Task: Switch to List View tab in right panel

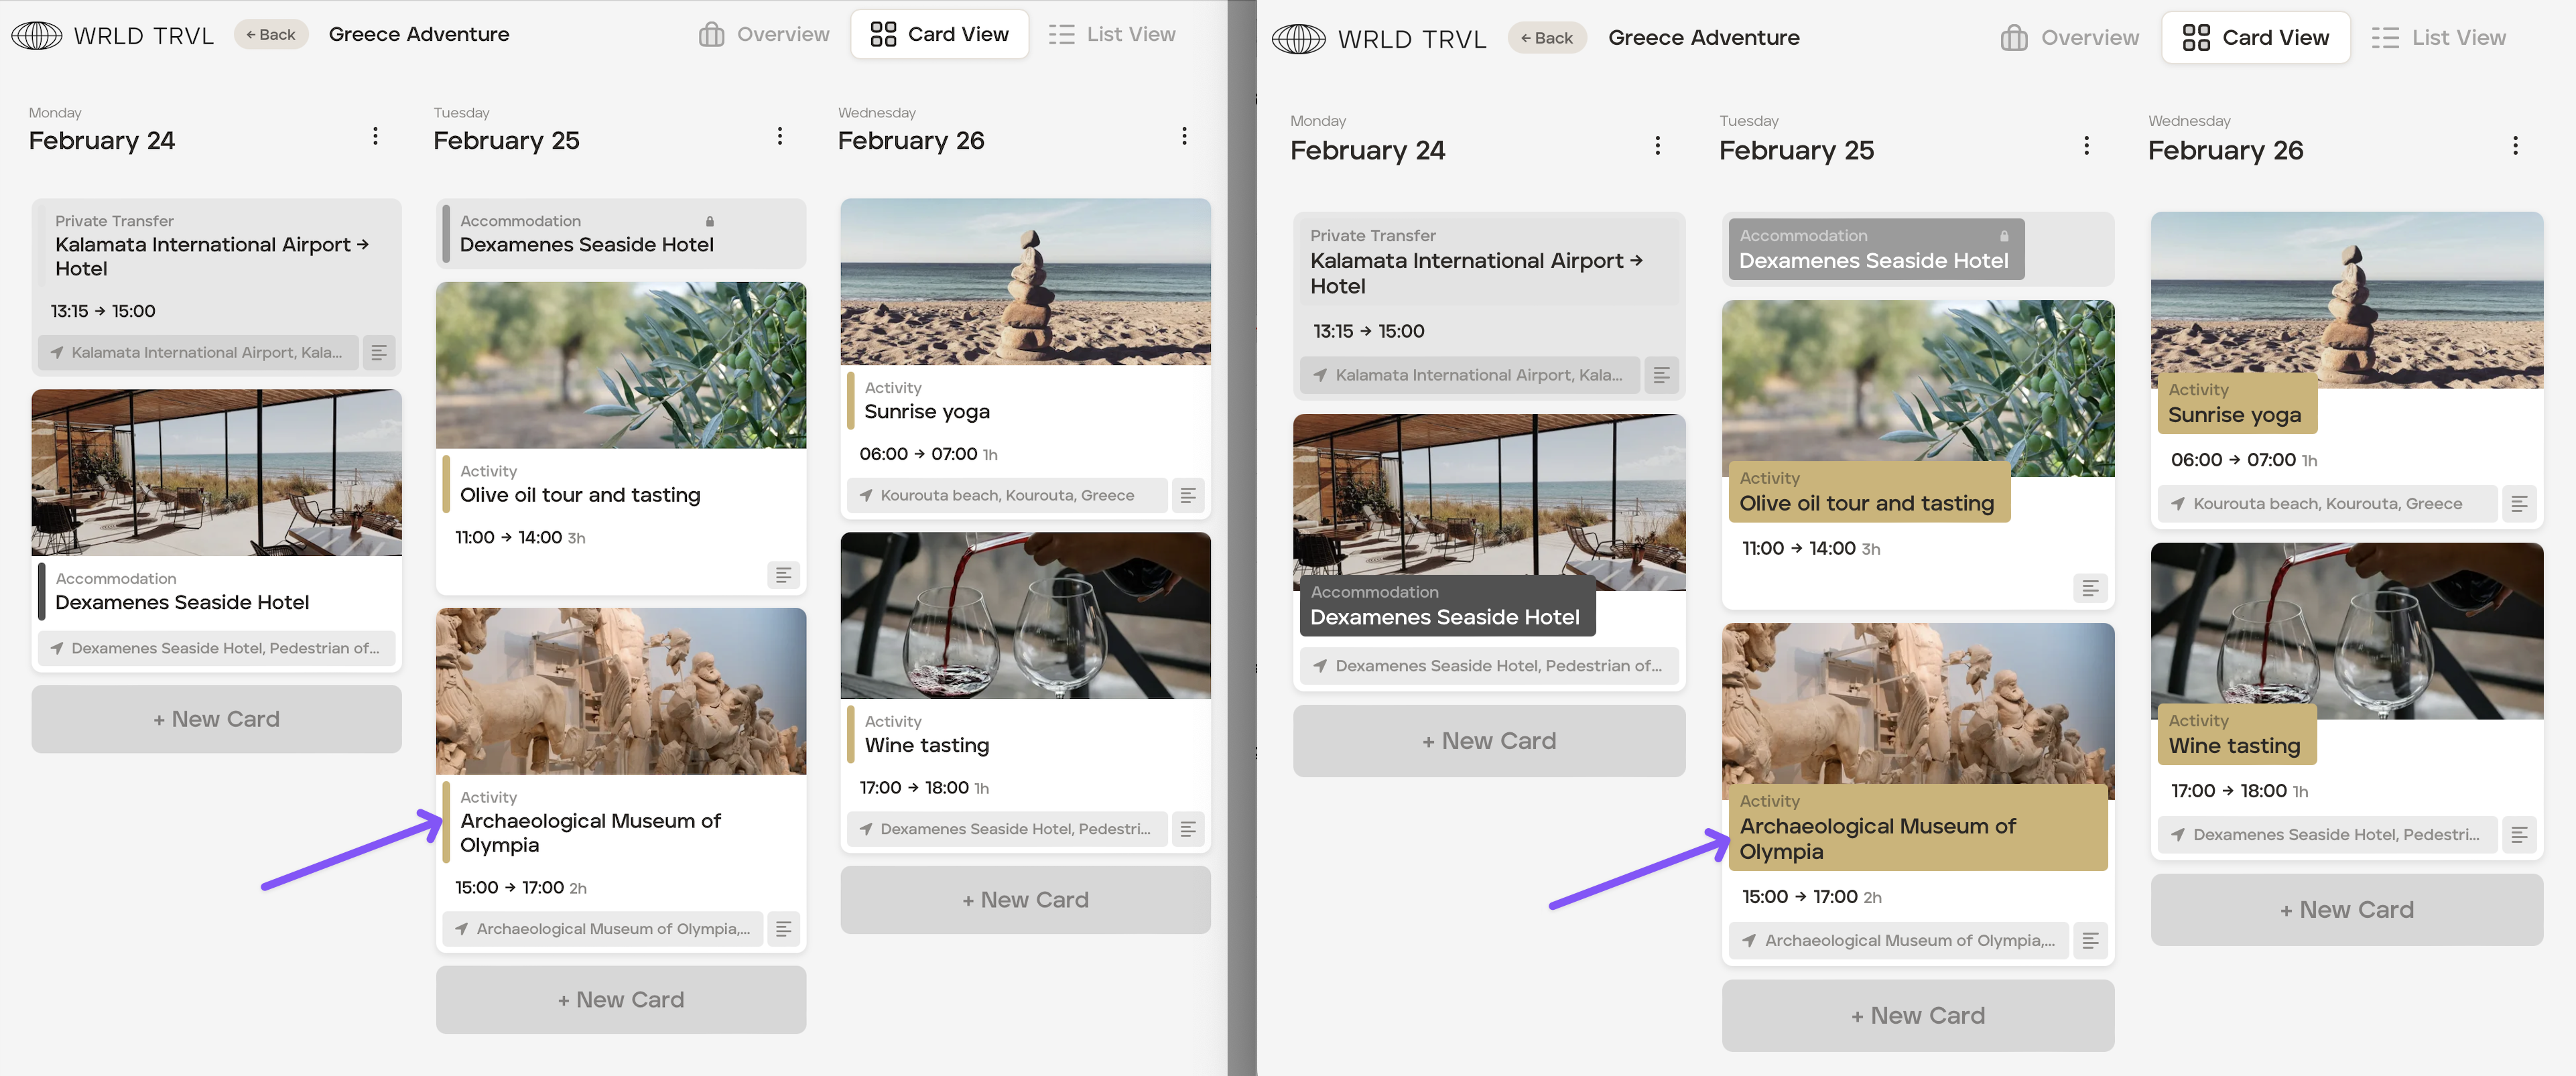Action: (2438, 38)
